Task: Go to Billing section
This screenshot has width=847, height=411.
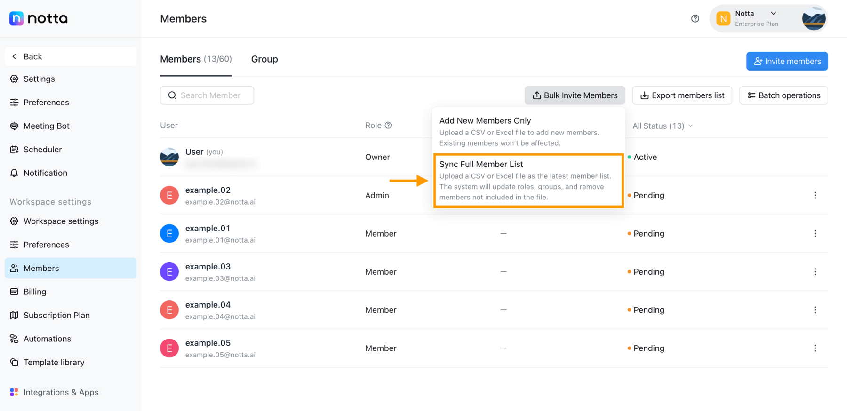Action: (x=35, y=292)
